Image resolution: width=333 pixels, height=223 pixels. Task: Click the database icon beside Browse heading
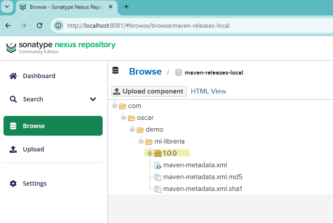pyautogui.click(x=115, y=70)
